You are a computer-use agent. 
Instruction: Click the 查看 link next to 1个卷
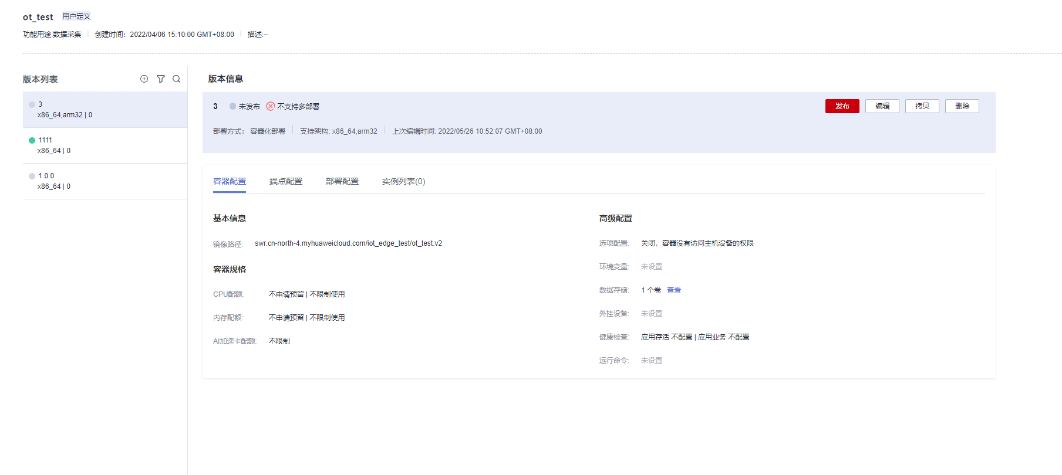tap(674, 290)
